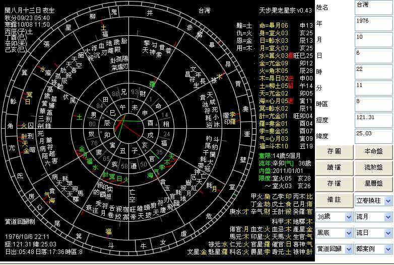Expand the 鄭案例 case dropdown

point(388,249)
